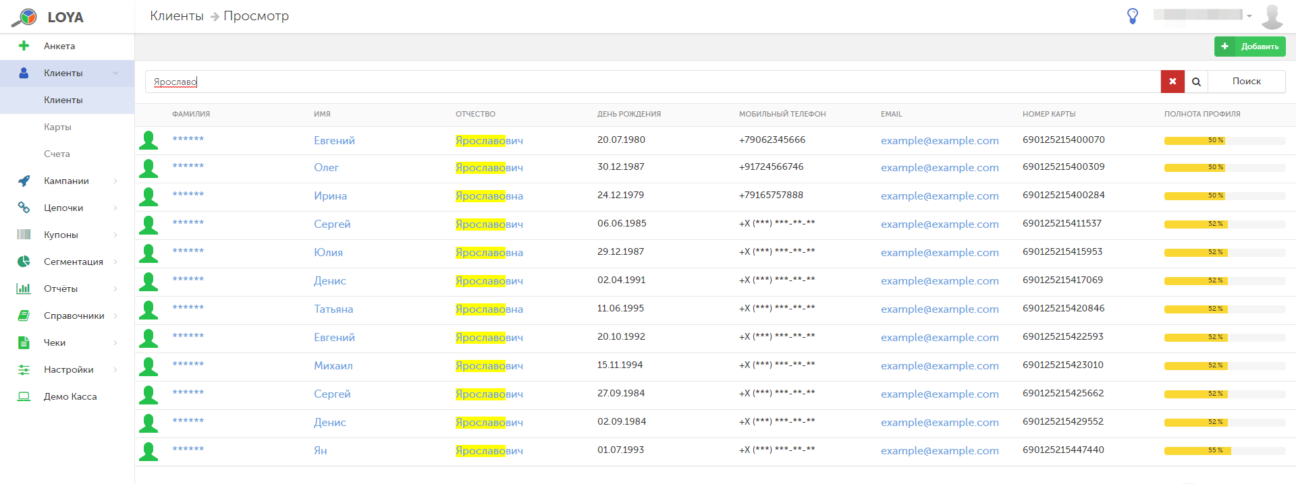The image size is (1296, 484).
Task: Open Татьяна's patronymic Ярославовна link
Action: pos(489,309)
